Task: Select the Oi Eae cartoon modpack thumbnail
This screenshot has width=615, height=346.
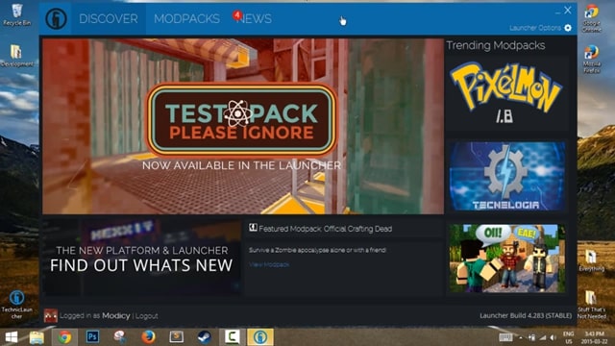Action: click(506, 259)
